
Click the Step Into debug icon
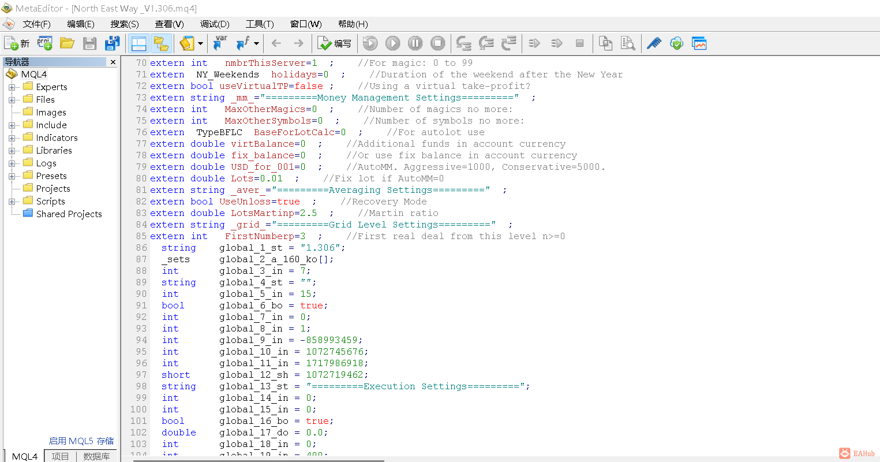tap(464, 43)
